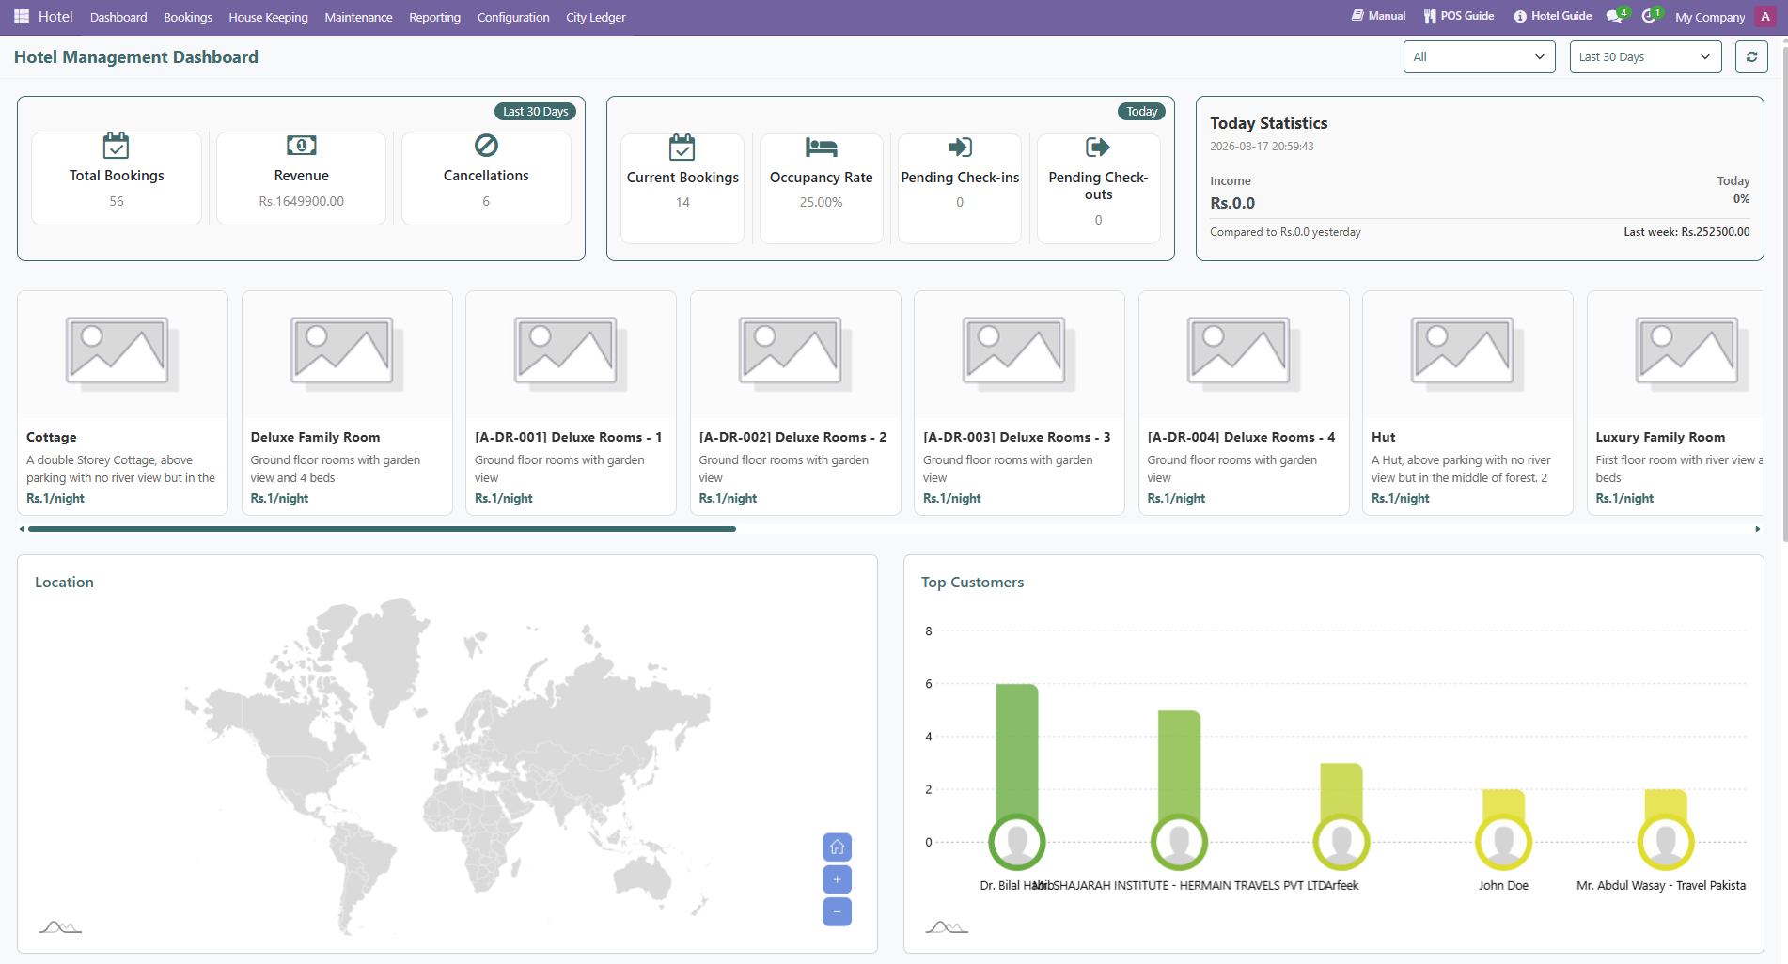Screen dimensions: 1788x964
Task: Click the Total Bookings calendar icon
Action: pyautogui.click(x=116, y=146)
